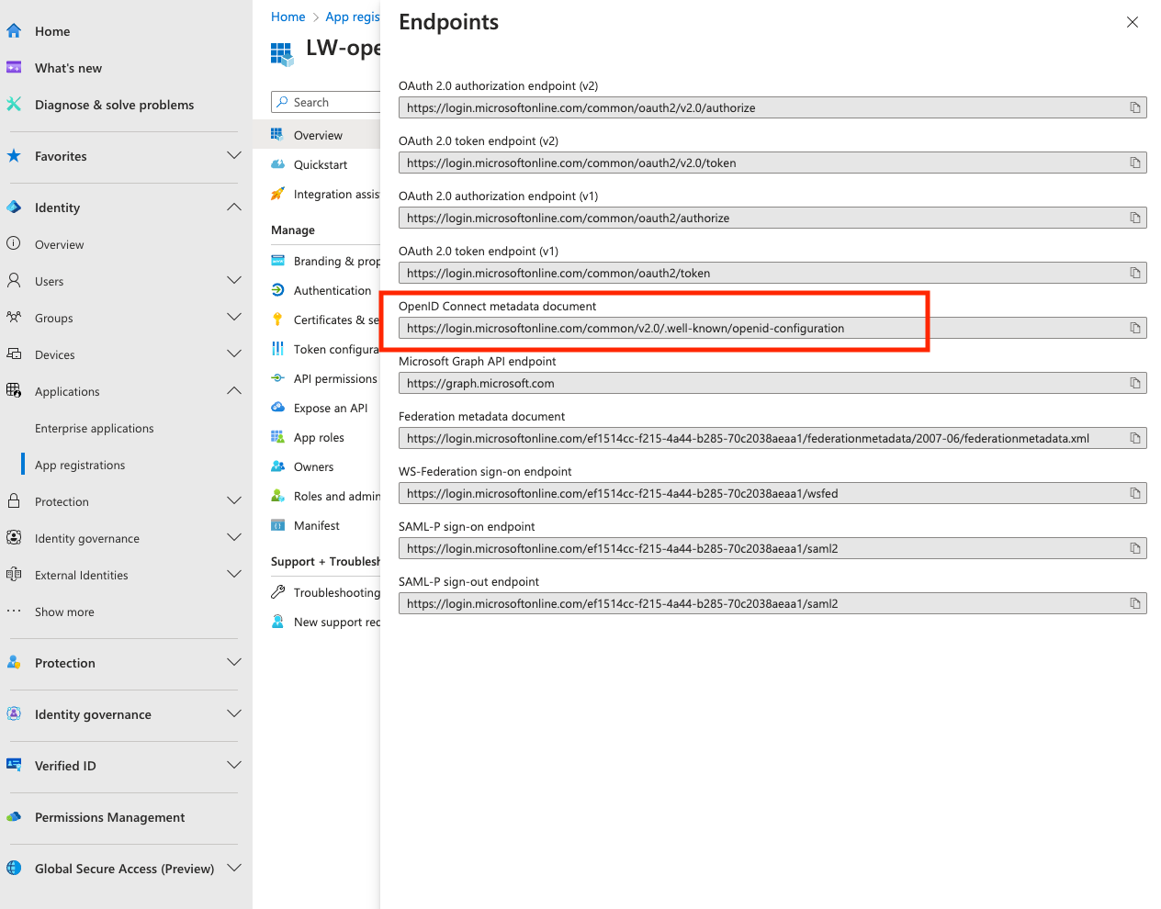Screen dimensions: 1161x909
Task: Copy the OAuth 2.0 token endpoint (v1) URL
Action: click(x=1135, y=273)
